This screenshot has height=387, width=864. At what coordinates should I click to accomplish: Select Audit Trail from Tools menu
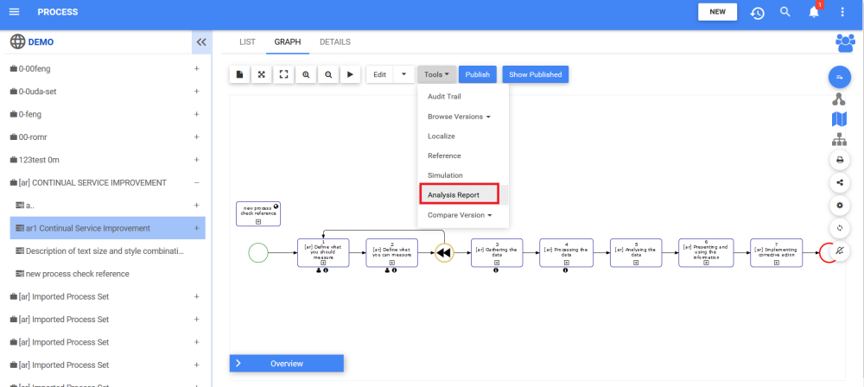(444, 97)
